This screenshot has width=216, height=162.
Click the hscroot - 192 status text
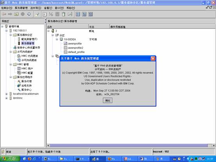161,151
